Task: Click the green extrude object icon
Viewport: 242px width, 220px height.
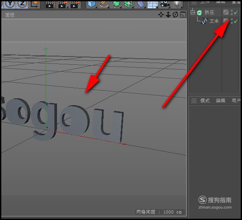Action: pyautogui.click(x=199, y=13)
